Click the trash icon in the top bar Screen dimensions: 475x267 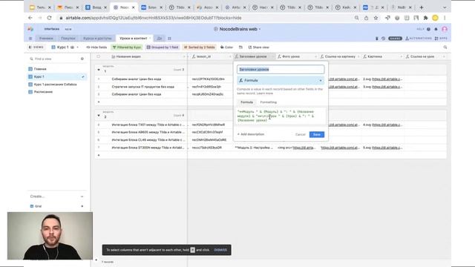point(376,39)
